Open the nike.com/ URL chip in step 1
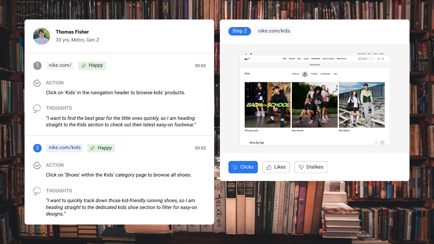The image size is (434, 244). tap(60, 65)
